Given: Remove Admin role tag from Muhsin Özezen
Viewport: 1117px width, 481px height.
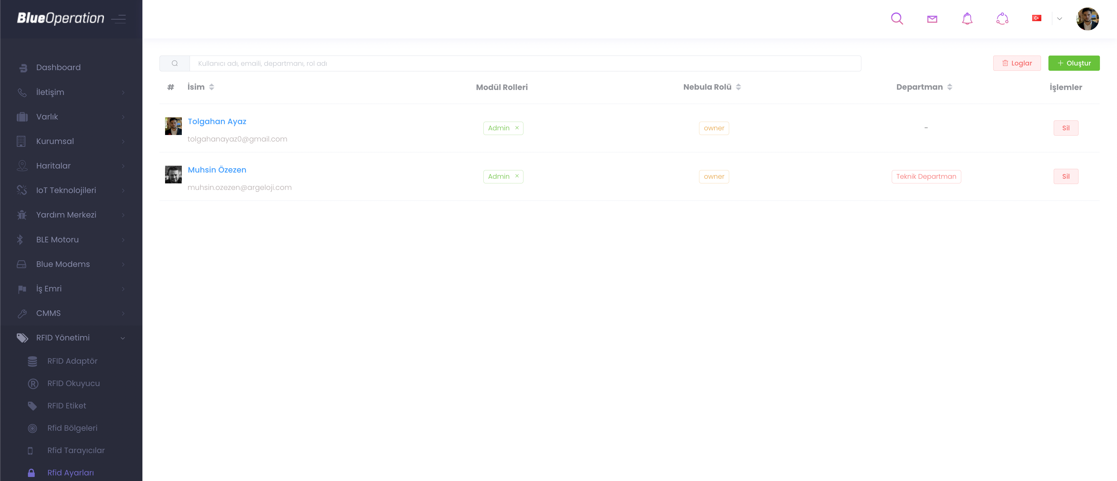Looking at the screenshot, I should pos(517,176).
